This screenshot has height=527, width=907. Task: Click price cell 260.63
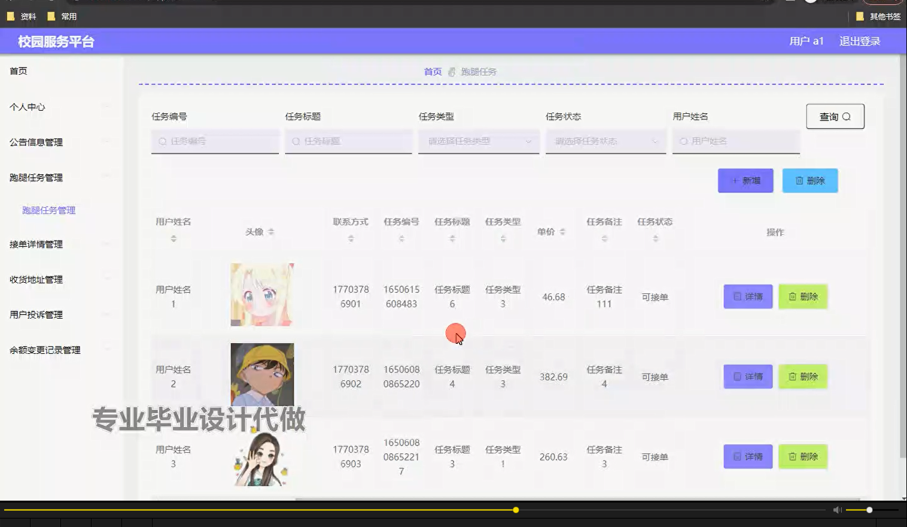pyautogui.click(x=553, y=457)
